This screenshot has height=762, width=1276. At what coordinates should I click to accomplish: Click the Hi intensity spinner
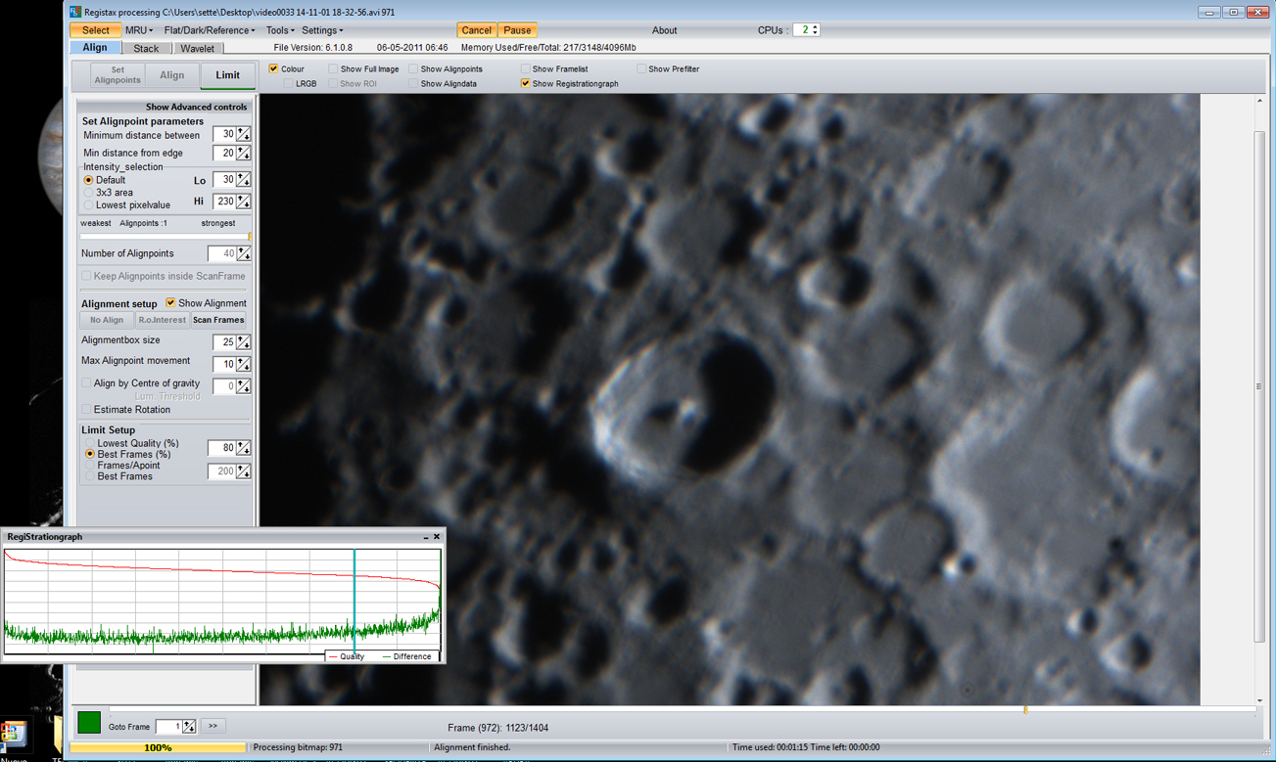(244, 202)
